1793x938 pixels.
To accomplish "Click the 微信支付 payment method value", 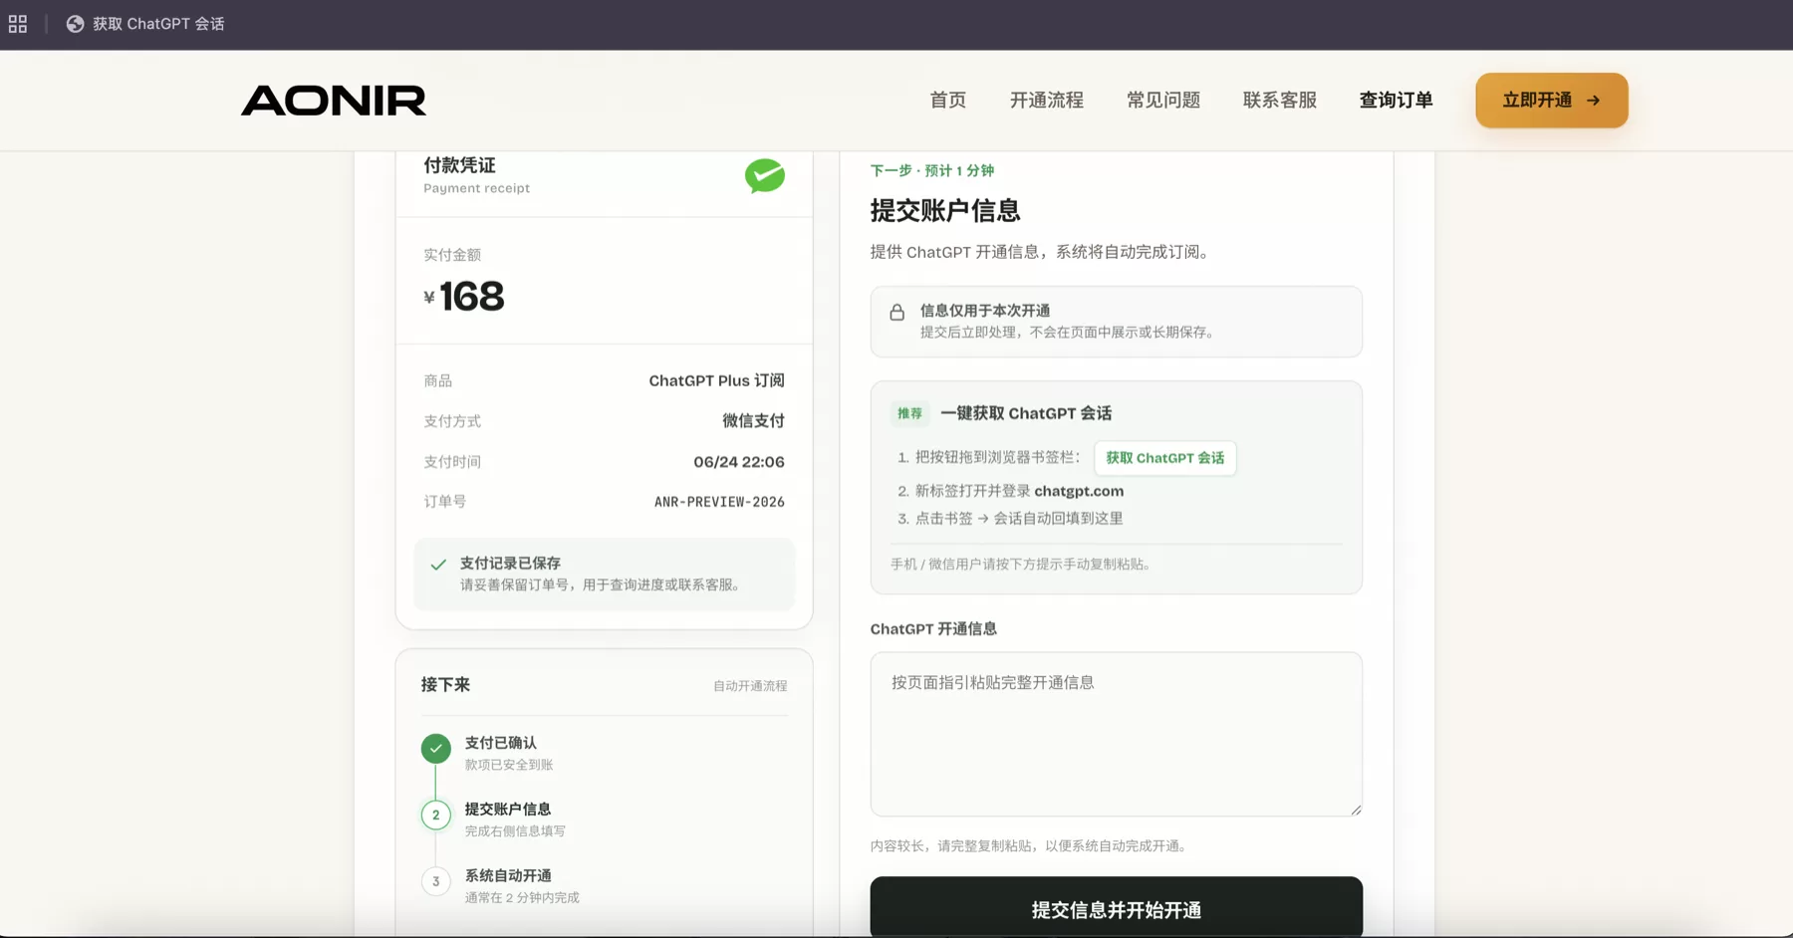I will point(753,421).
